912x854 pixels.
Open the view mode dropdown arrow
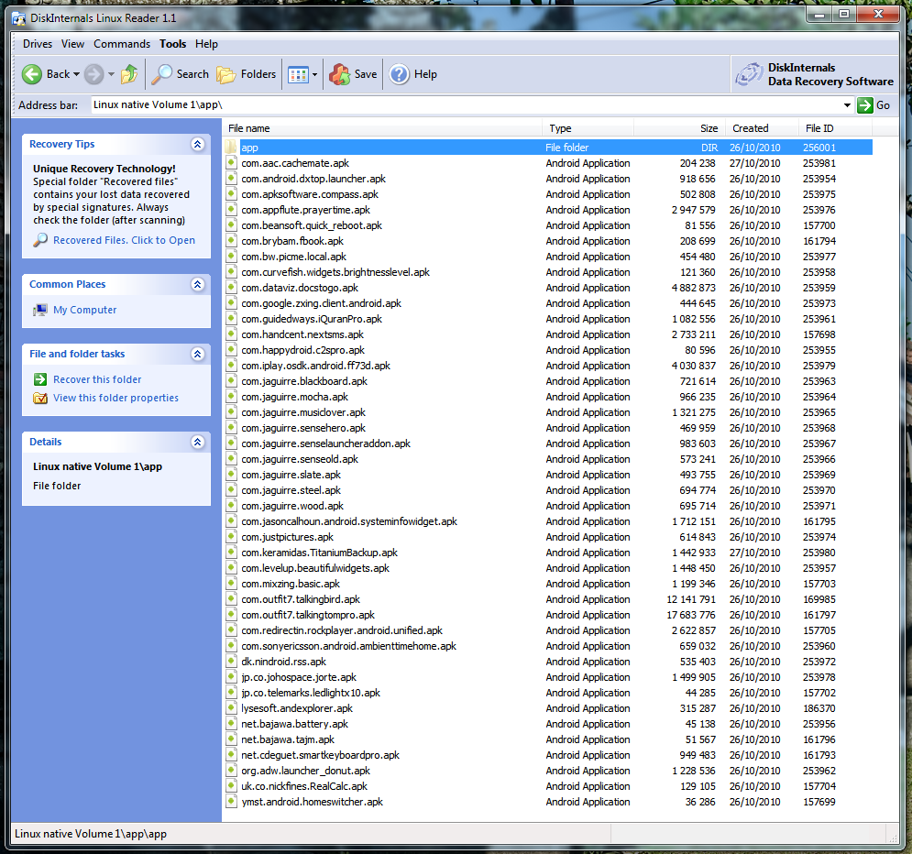314,75
